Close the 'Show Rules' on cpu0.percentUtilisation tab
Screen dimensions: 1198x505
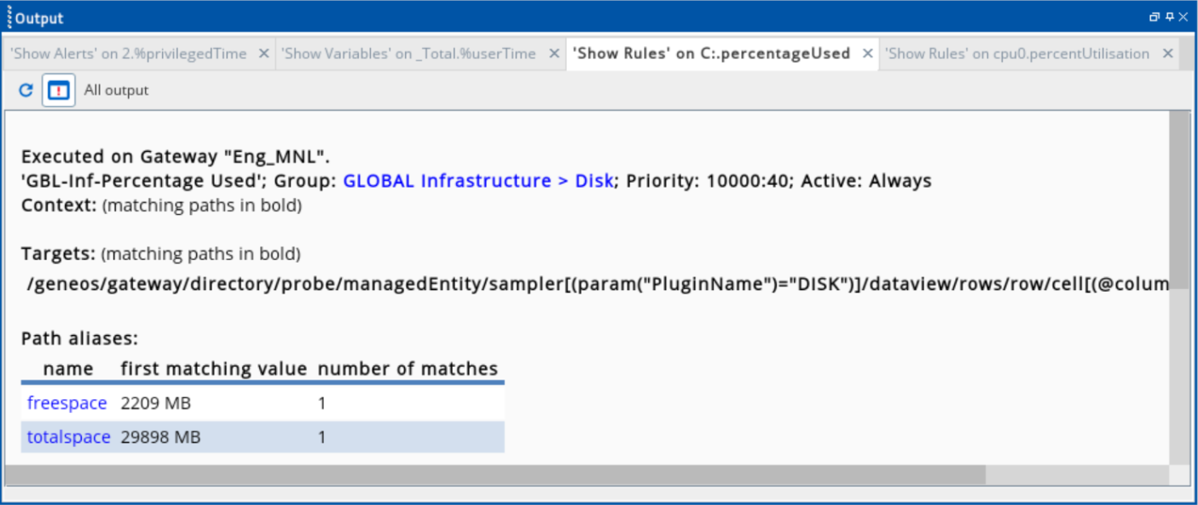click(x=1167, y=53)
